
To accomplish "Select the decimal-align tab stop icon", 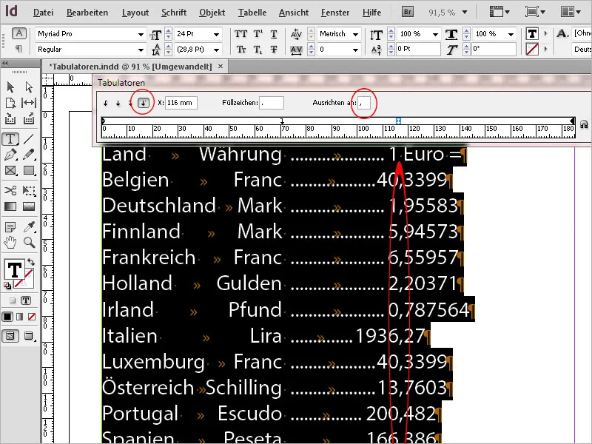I will [144, 103].
